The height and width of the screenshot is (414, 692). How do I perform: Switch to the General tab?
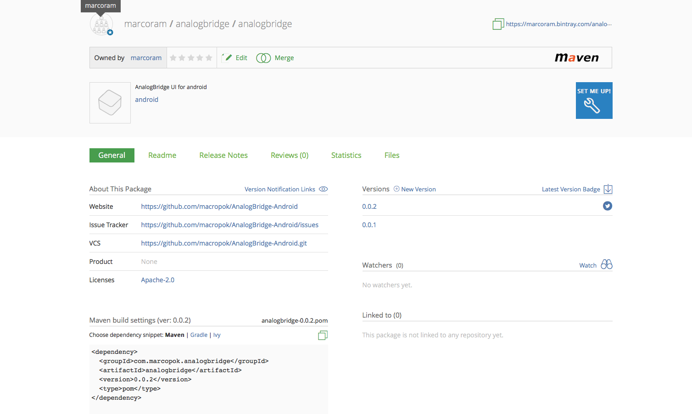pos(112,155)
